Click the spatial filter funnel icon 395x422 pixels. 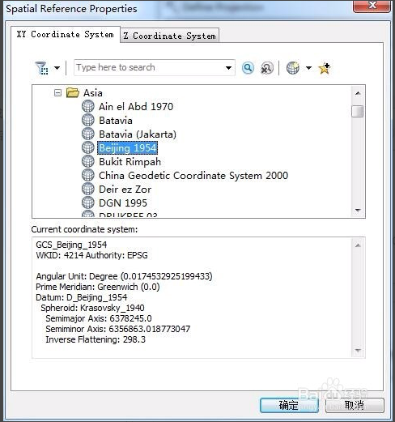(x=41, y=67)
